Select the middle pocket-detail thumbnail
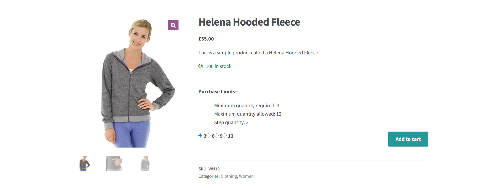Image resolution: width=504 pixels, height=188 pixels. click(x=114, y=163)
